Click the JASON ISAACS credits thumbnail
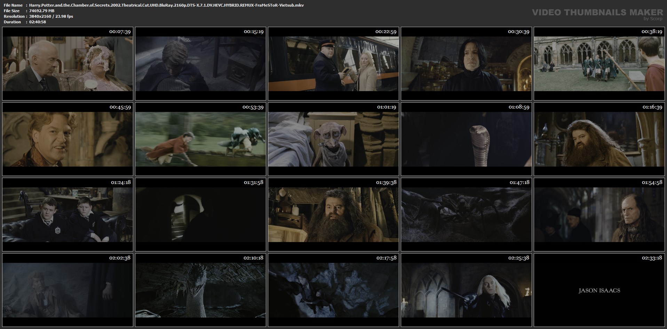This screenshot has width=667, height=329. coord(599,290)
